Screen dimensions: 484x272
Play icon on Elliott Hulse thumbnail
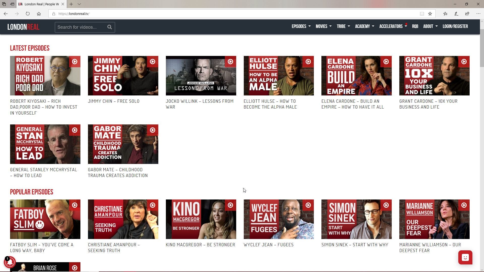[308, 62]
